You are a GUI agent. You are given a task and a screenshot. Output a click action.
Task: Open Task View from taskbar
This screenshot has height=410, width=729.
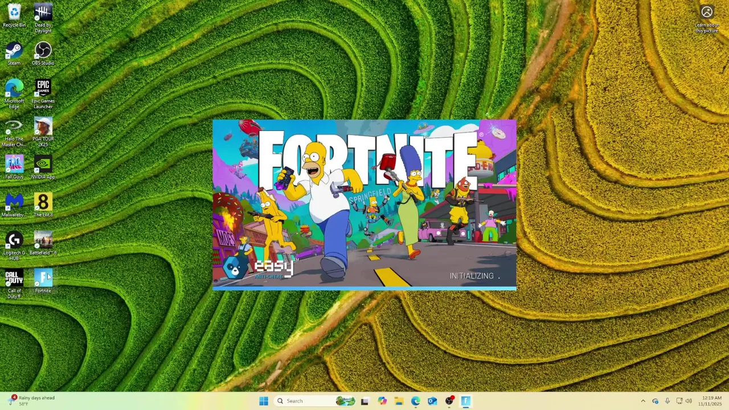(x=364, y=401)
